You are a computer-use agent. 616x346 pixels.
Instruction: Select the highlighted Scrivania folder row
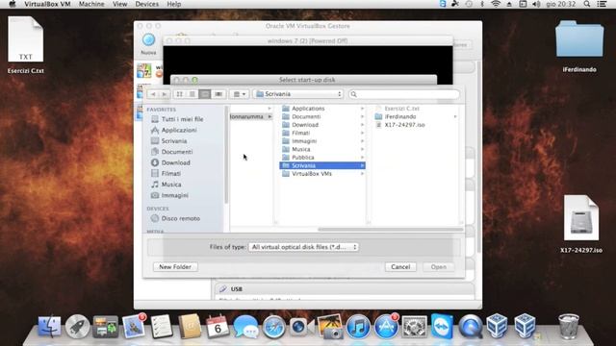322,165
